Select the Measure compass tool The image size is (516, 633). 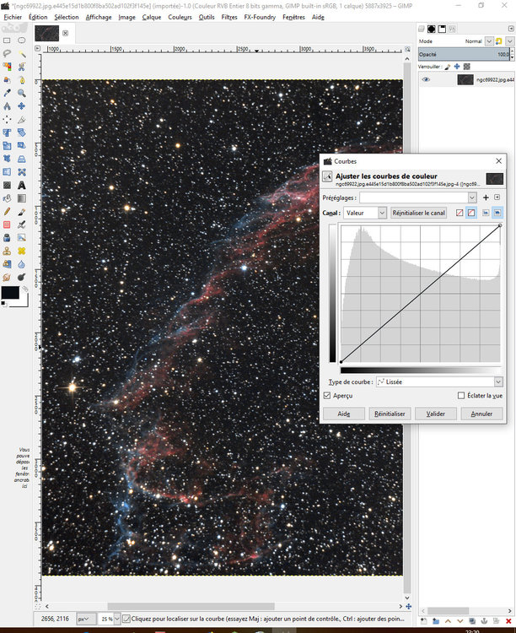7,106
